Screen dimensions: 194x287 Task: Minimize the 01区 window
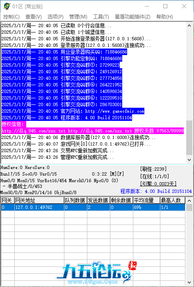coord(147,7)
